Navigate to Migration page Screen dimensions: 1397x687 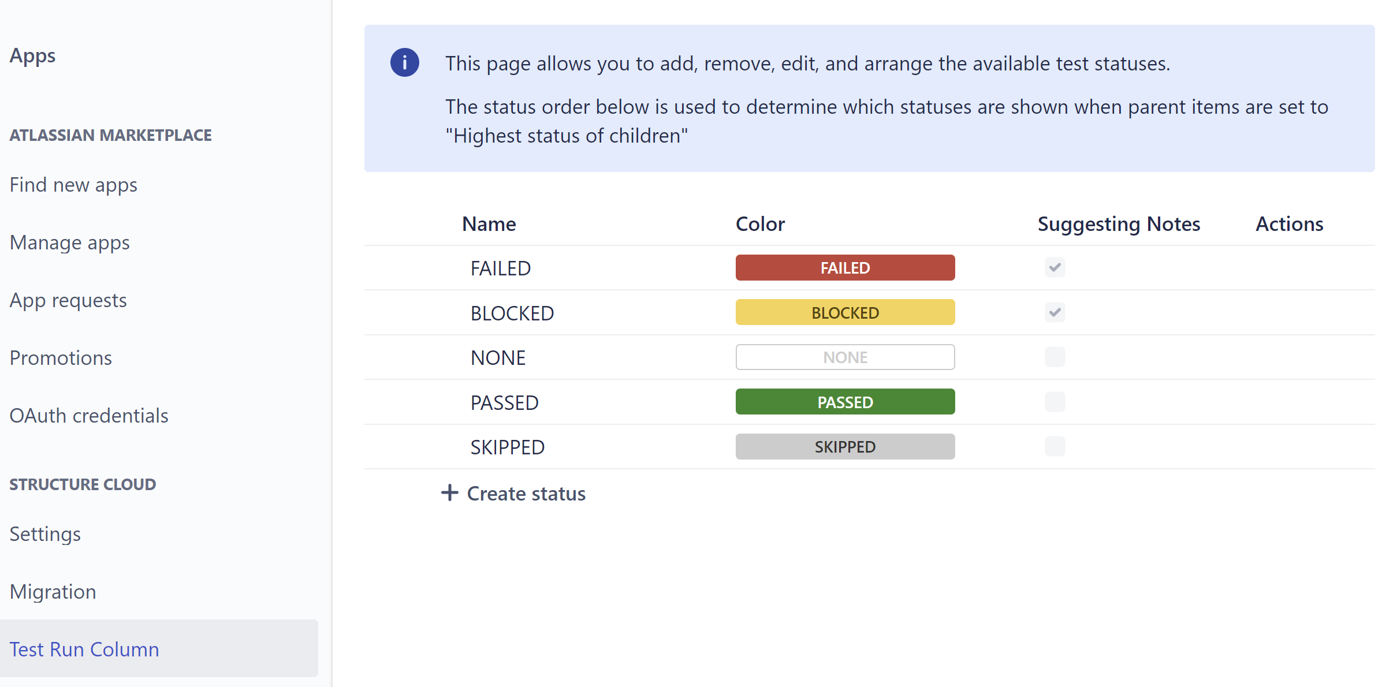[53, 592]
